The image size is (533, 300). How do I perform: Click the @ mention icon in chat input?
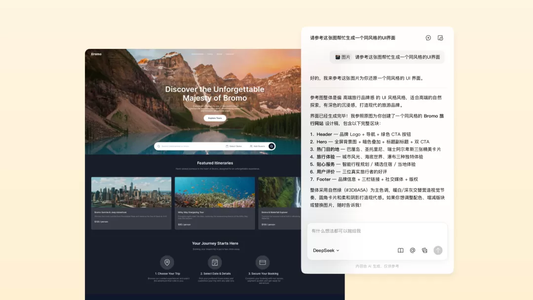pyautogui.click(x=412, y=250)
